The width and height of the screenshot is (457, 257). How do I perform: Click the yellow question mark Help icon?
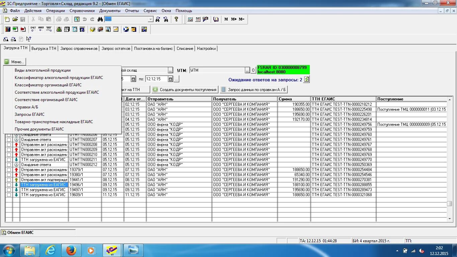[176, 19]
